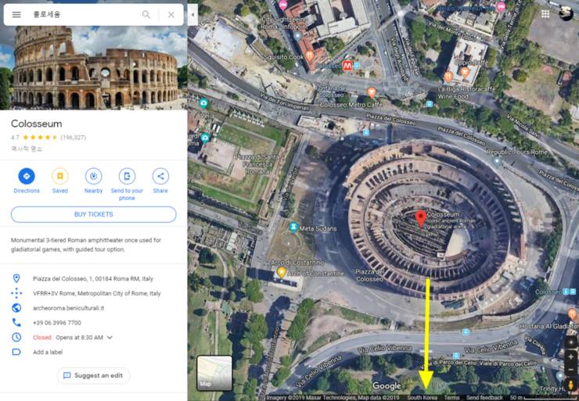This screenshot has height=401, width=579.
Task: Share the Colosseum location
Action: coord(160,177)
